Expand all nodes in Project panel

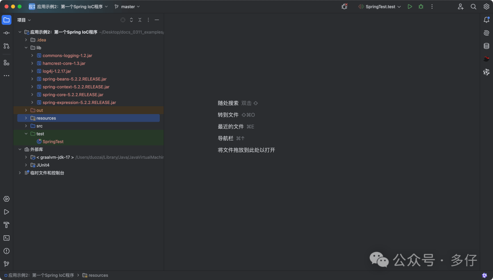point(131,20)
